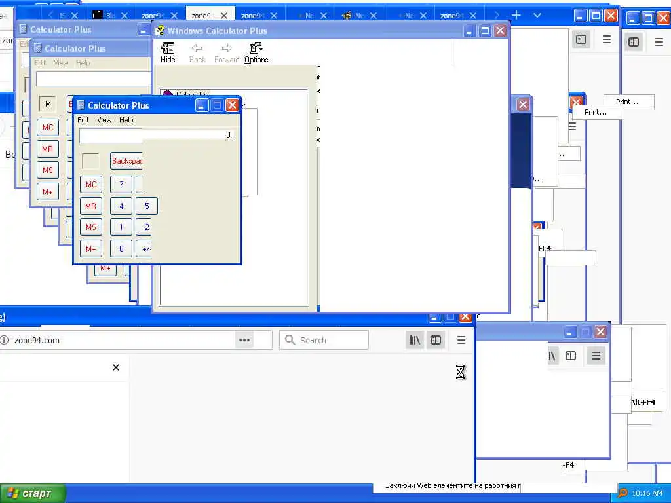Select the Calculator book in Help contents

tap(185, 94)
